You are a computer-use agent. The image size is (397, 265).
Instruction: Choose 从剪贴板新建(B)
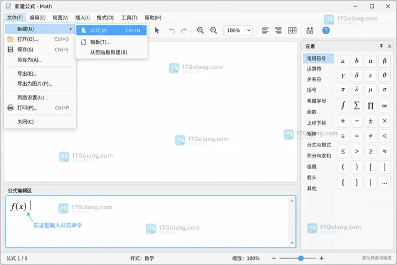(x=112, y=53)
